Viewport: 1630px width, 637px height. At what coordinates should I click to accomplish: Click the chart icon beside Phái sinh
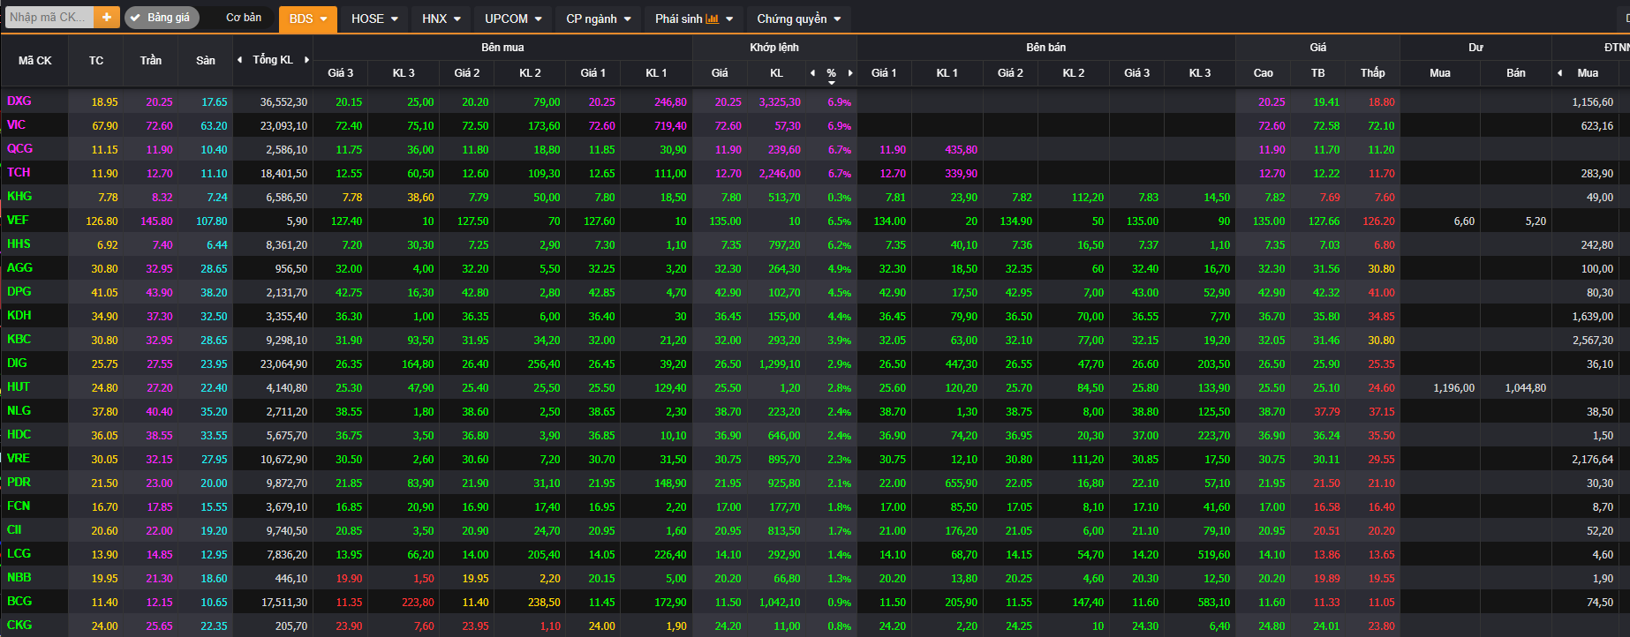tap(713, 19)
